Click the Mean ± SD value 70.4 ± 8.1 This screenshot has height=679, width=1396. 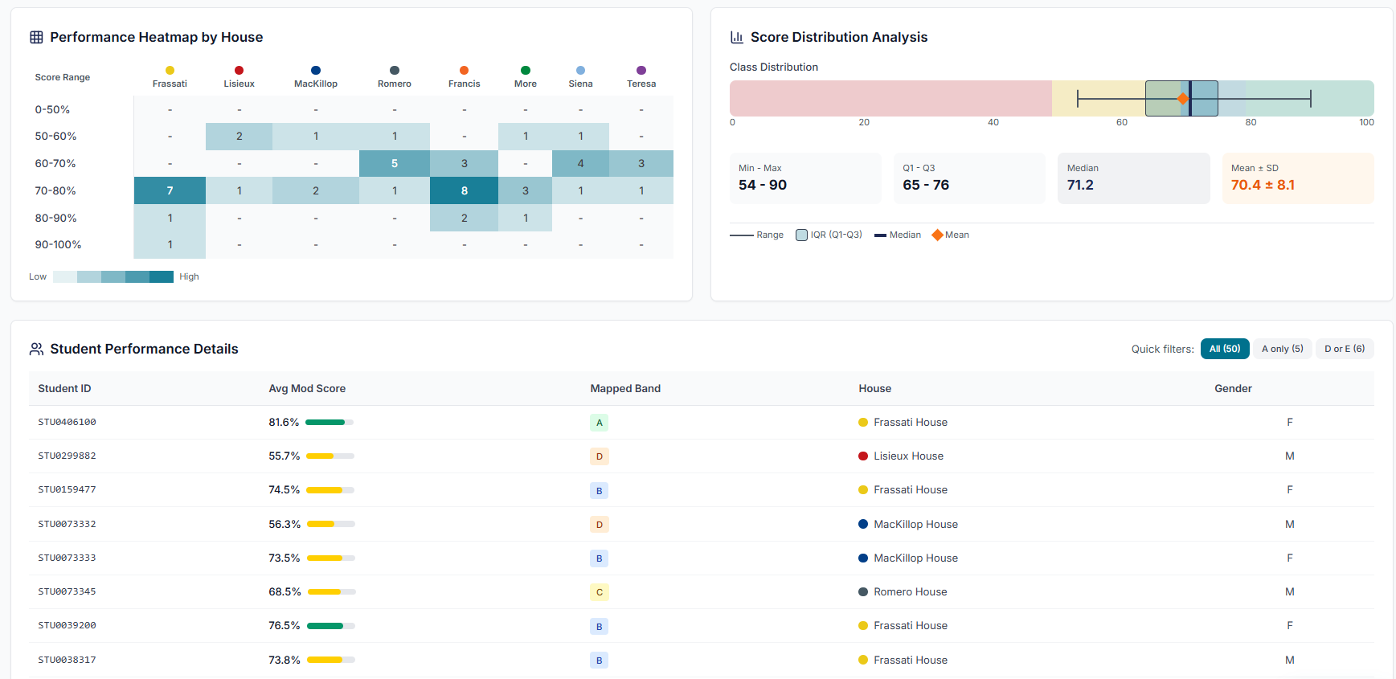tap(1263, 185)
